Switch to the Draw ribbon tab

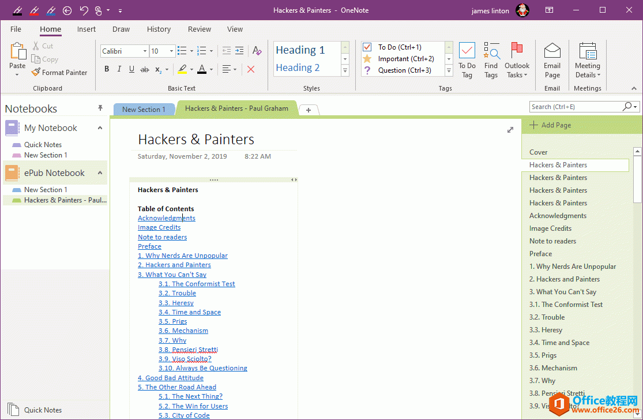(x=121, y=29)
